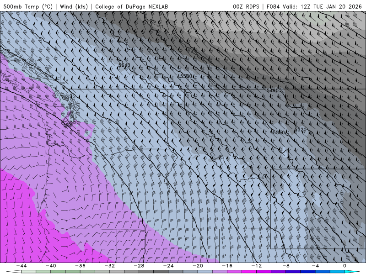Click the '500mb Temp (°C)' title text

tap(28, 6)
